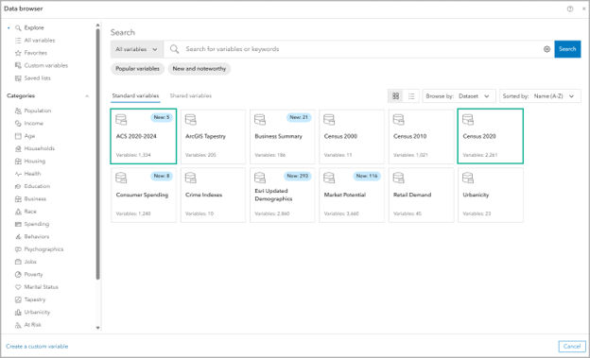Screen dimensions: 590x358
Task: Click the sidebar vertical scrollbar
Action: pos(97,154)
